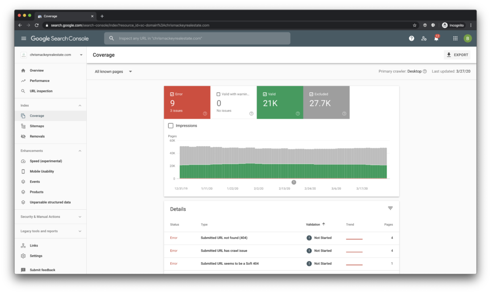Open the Help question mark icon
The image size is (491, 293).
411,38
